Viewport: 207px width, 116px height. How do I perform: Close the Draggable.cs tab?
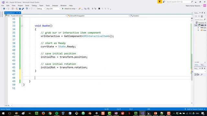tap(19, 13)
